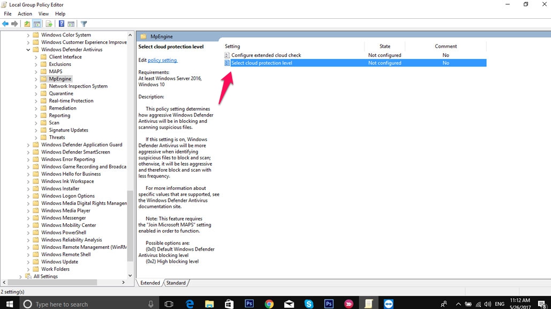The height and width of the screenshot is (309, 551).
Task: Click tree vertical scrollbar up arrow
Action: (x=130, y=35)
